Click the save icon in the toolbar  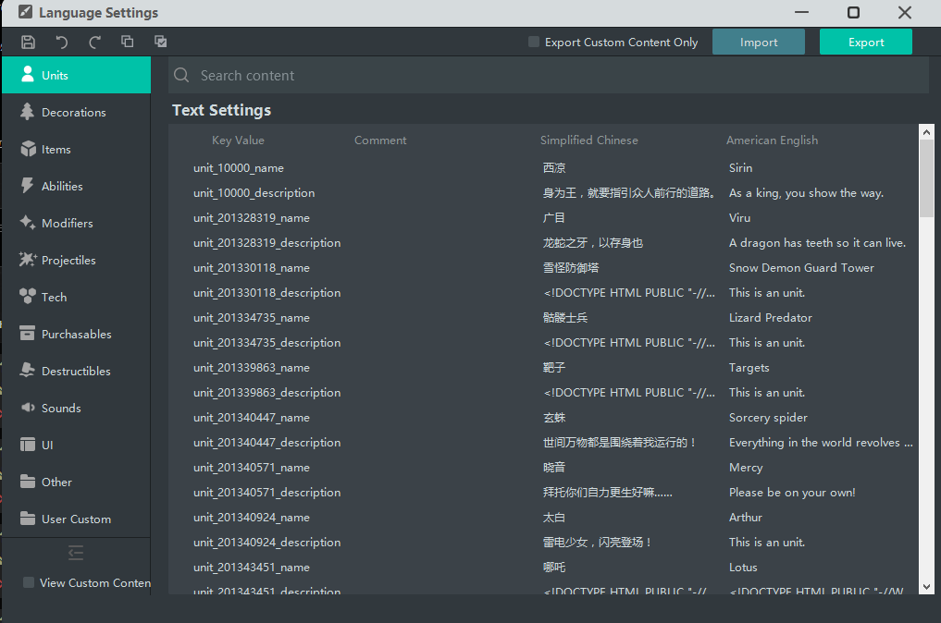click(x=29, y=42)
